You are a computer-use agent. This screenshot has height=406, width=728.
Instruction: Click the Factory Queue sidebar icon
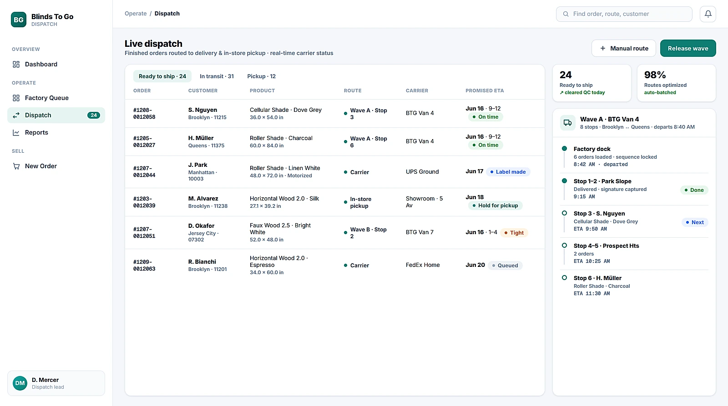point(16,98)
